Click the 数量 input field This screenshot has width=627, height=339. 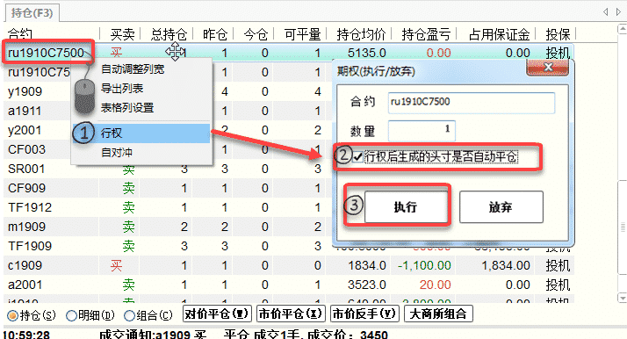pos(422,130)
